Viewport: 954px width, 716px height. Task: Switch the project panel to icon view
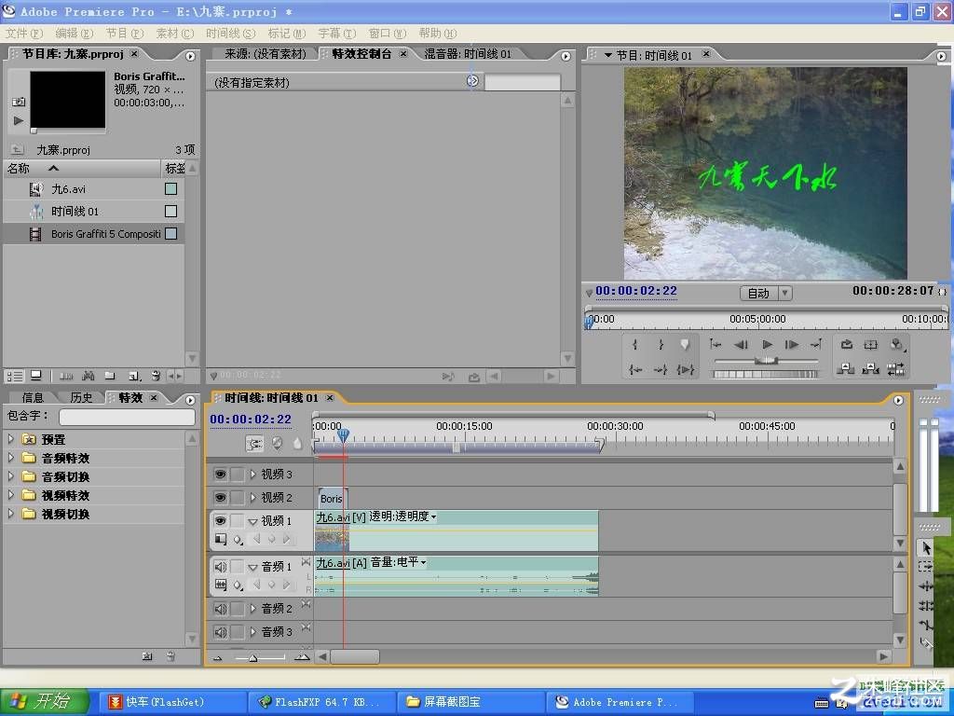point(36,376)
